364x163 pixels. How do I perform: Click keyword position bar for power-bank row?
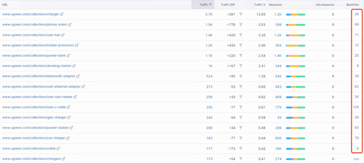click(296, 56)
